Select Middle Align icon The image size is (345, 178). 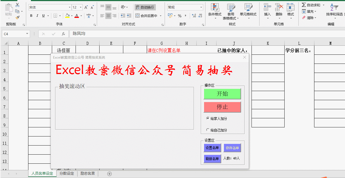point(108,7)
